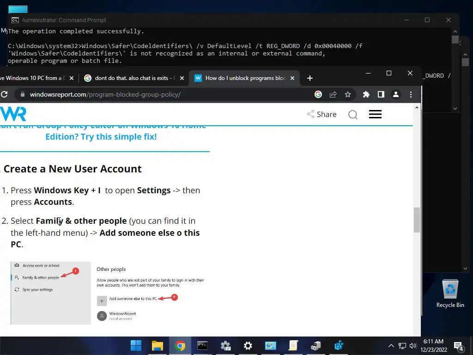Open the blue cube registry taskbar icon
The image size is (473, 355).
click(339, 346)
